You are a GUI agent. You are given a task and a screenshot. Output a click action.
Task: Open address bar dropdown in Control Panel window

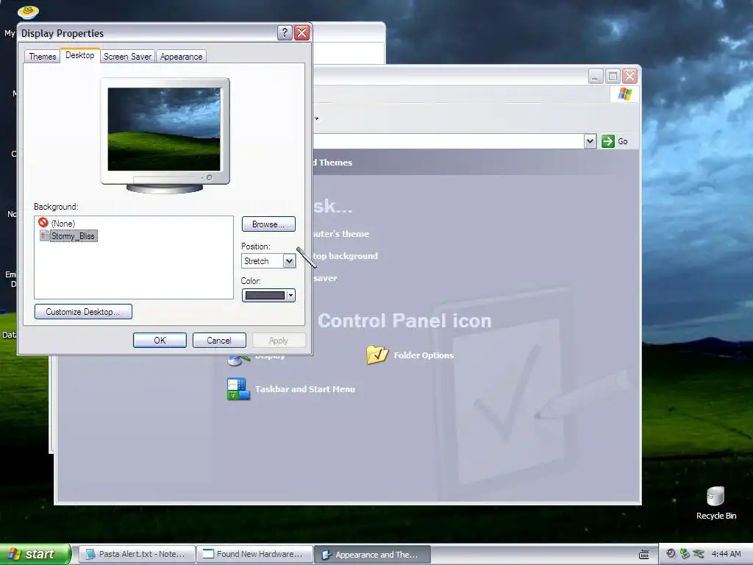(590, 141)
